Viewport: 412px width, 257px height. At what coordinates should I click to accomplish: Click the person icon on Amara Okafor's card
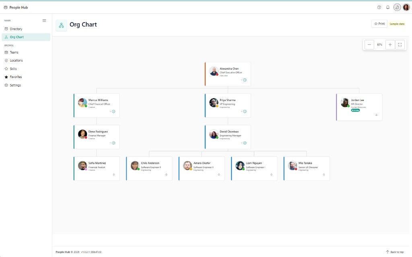[219, 174]
